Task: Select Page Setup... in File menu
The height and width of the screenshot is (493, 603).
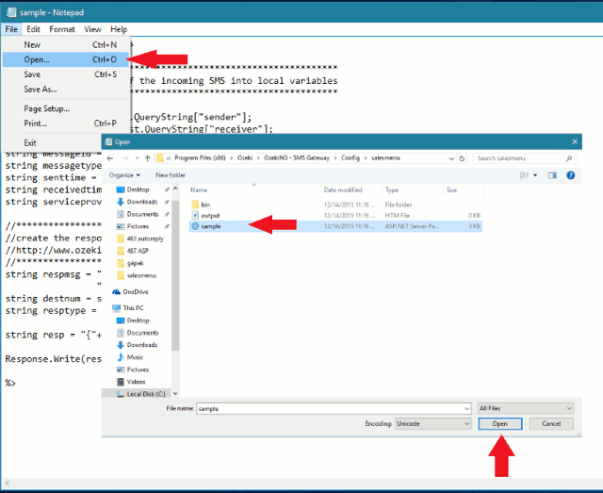Action: (46, 108)
